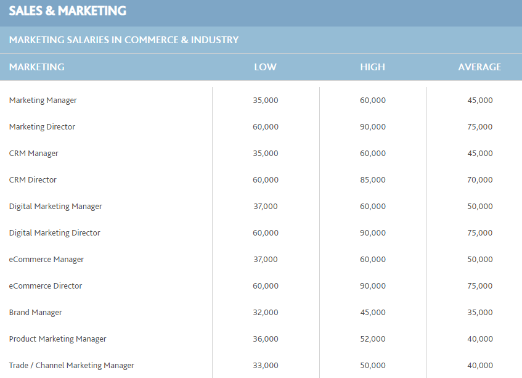Screen dimensions: 522x378
Task: Click the CRM Director row label
Action: point(33,180)
